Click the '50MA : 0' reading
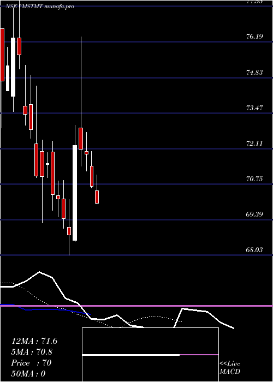The image size is (273, 382). tap(28, 374)
